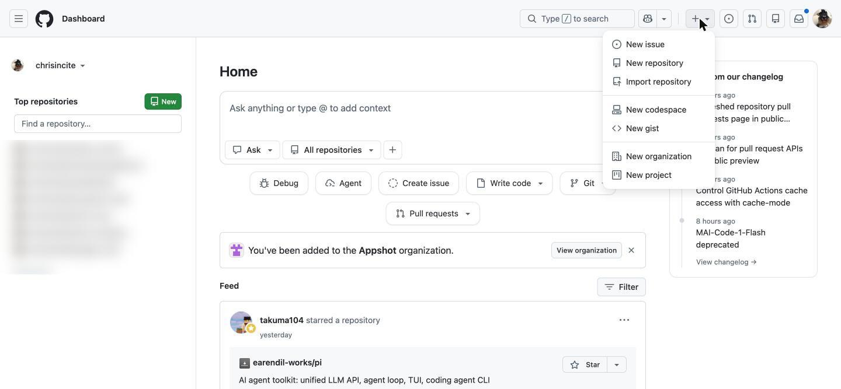
Task: Focus the header search box
Action: [577, 19]
